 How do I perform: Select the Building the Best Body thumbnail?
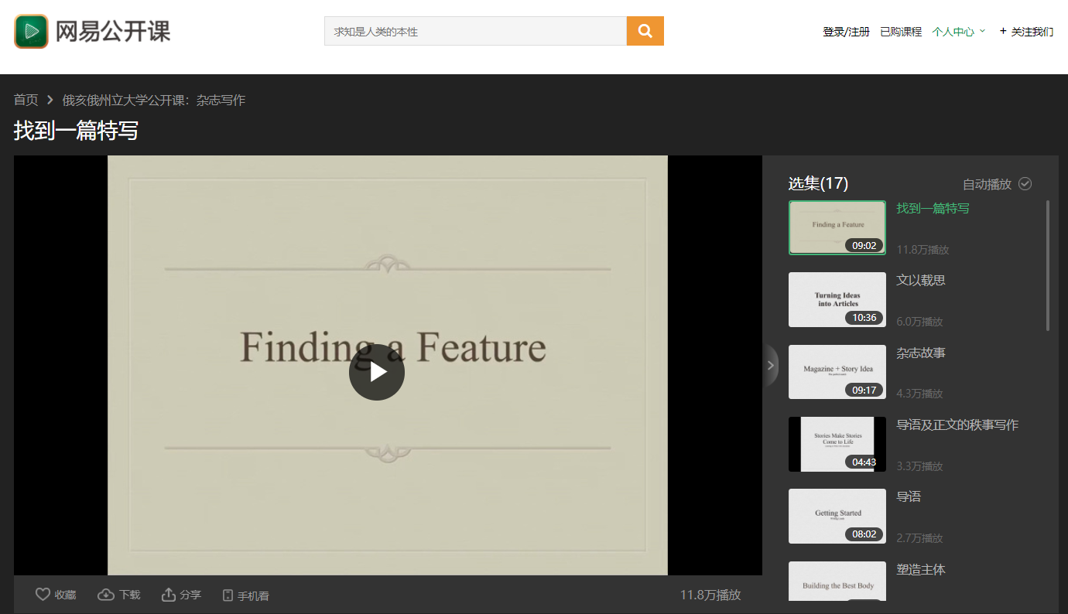pyautogui.click(x=837, y=581)
